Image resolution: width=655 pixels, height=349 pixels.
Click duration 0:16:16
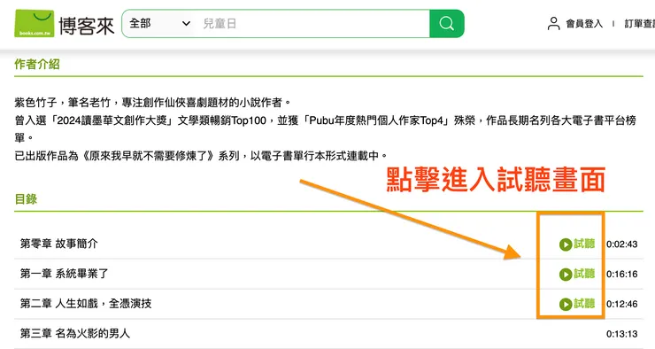pos(621,275)
